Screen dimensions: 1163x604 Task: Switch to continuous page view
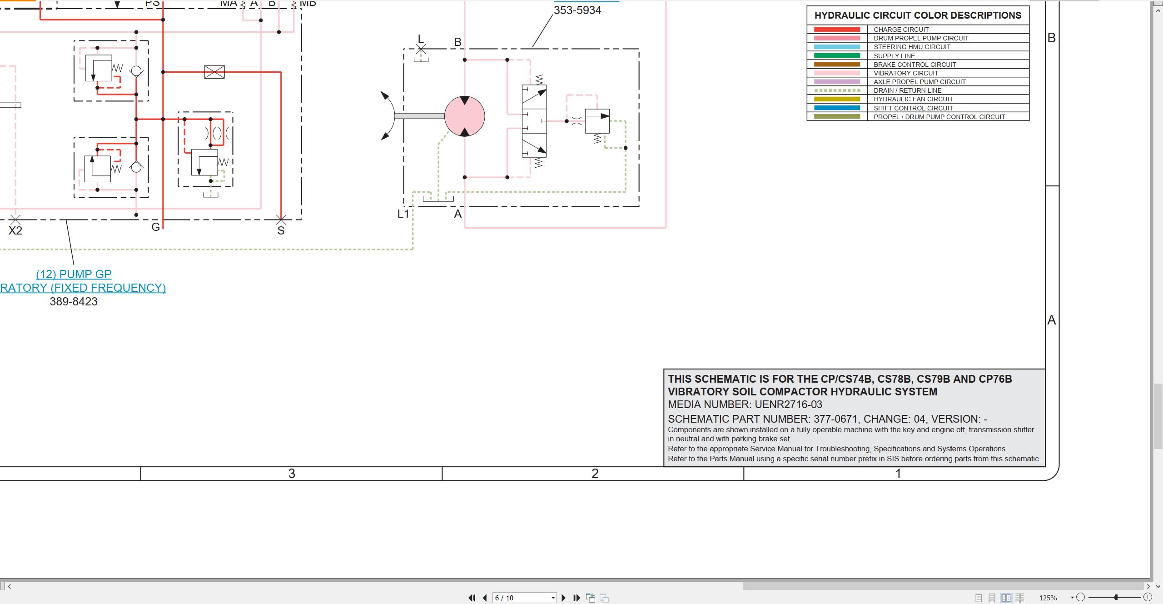(992, 598)
